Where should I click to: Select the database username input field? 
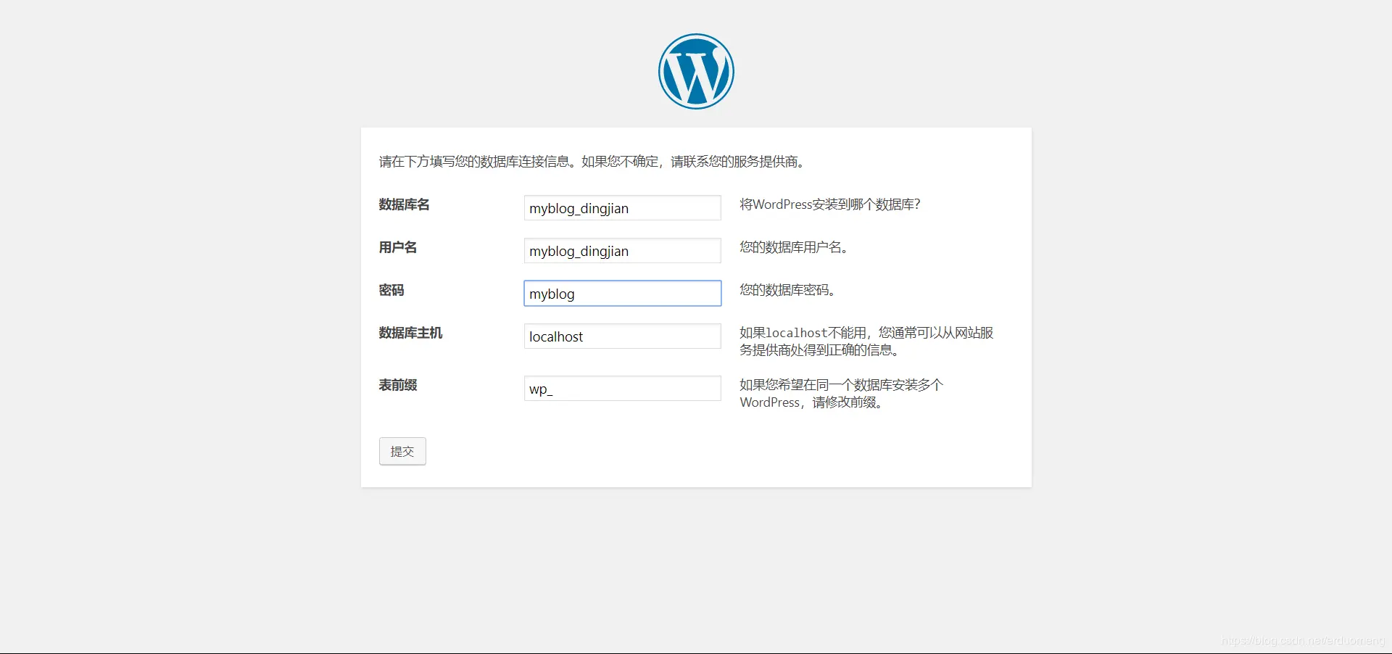click(x=622, y=250)
